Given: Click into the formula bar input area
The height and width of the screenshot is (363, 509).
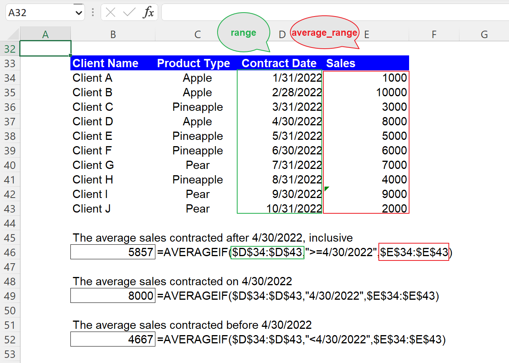Looking at the screenshot, I should (335, 13).
